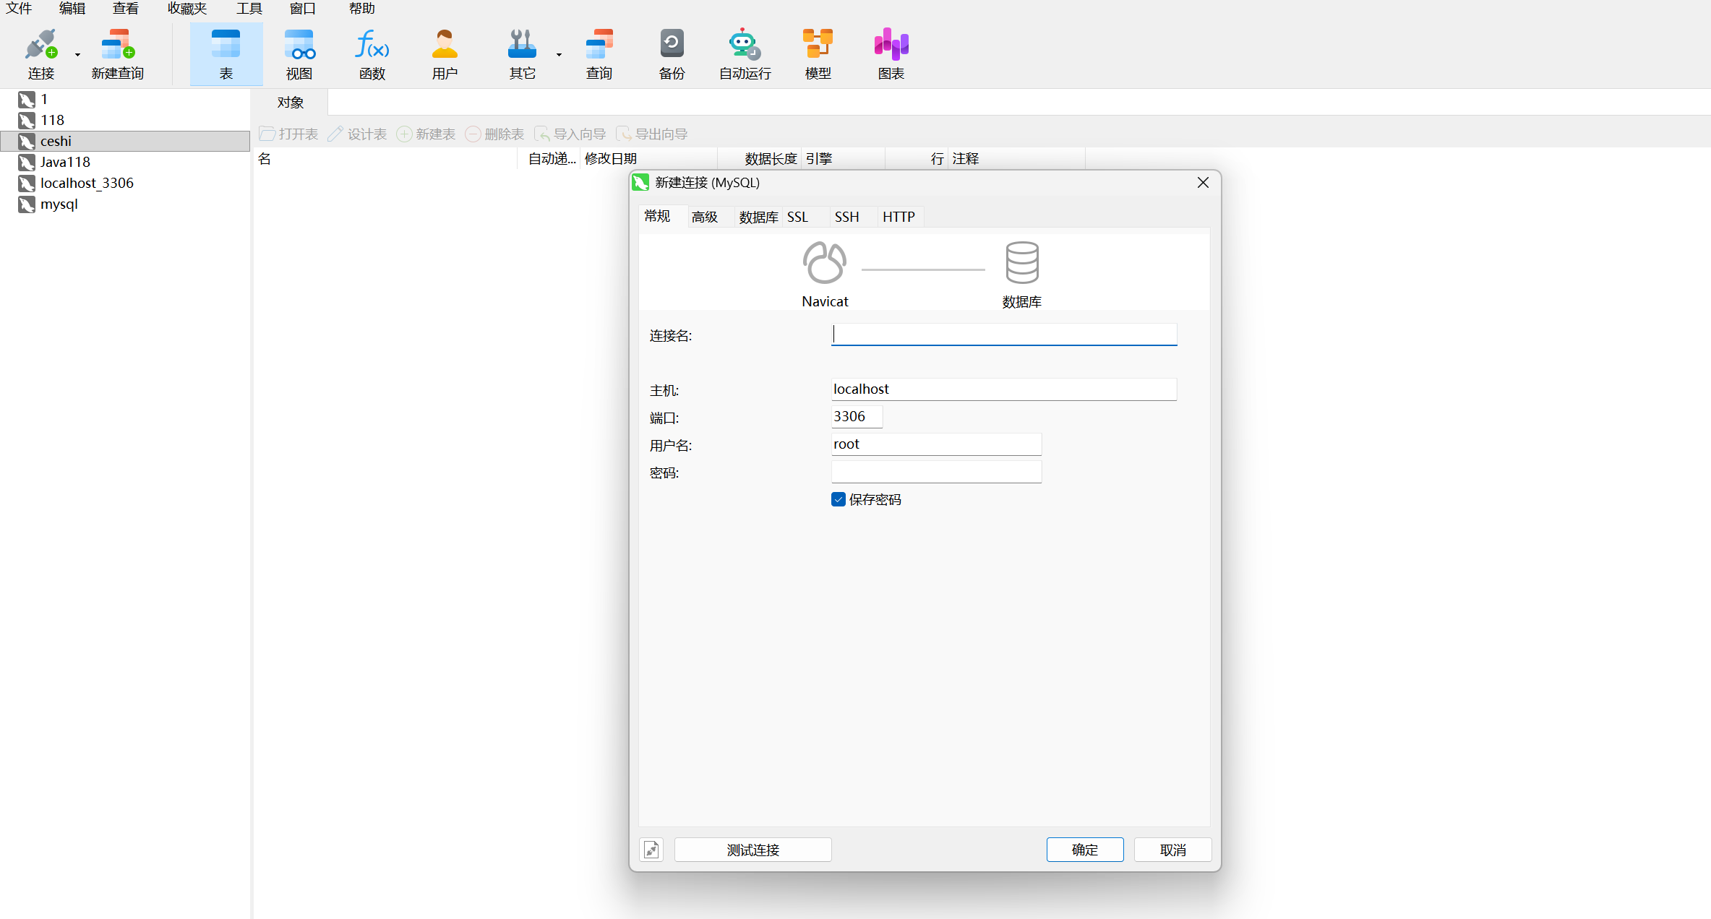The image size is (1711, 919).
Task: Open the Tools (工具) menu
Action: click(249, 9)
